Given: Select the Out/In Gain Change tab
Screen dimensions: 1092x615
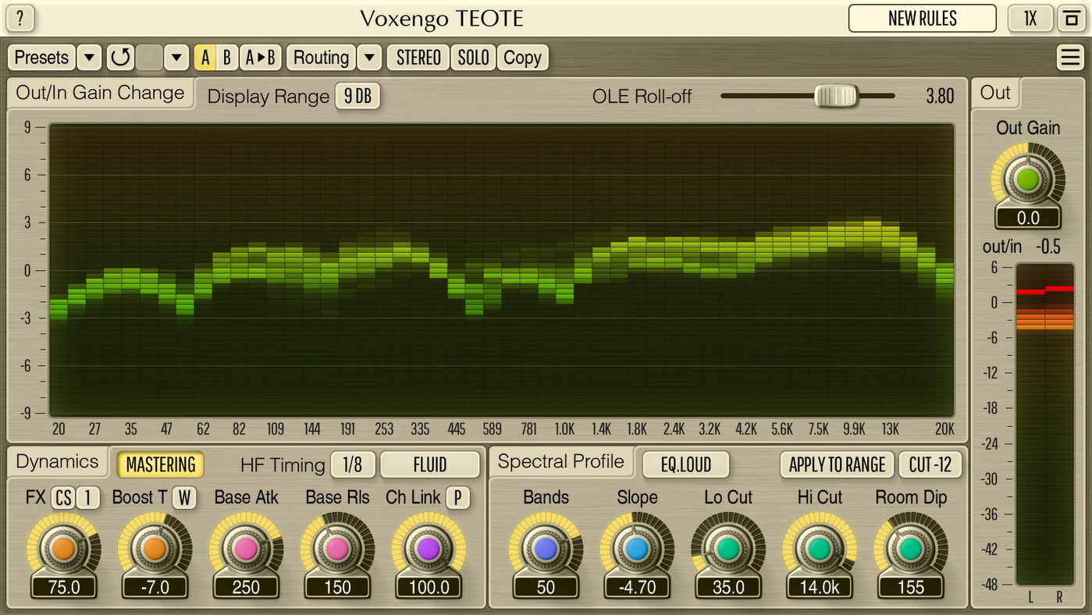Looking at the screenshot, I should click(x=100, y=93).
